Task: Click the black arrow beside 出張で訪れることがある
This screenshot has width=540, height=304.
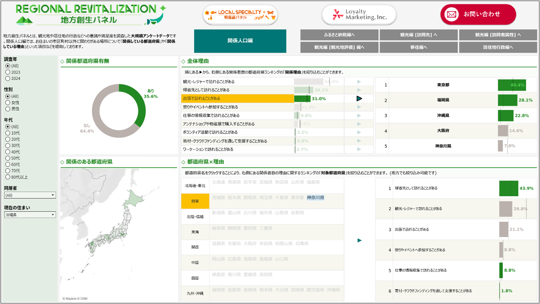Action: click(x=359, y=99)
